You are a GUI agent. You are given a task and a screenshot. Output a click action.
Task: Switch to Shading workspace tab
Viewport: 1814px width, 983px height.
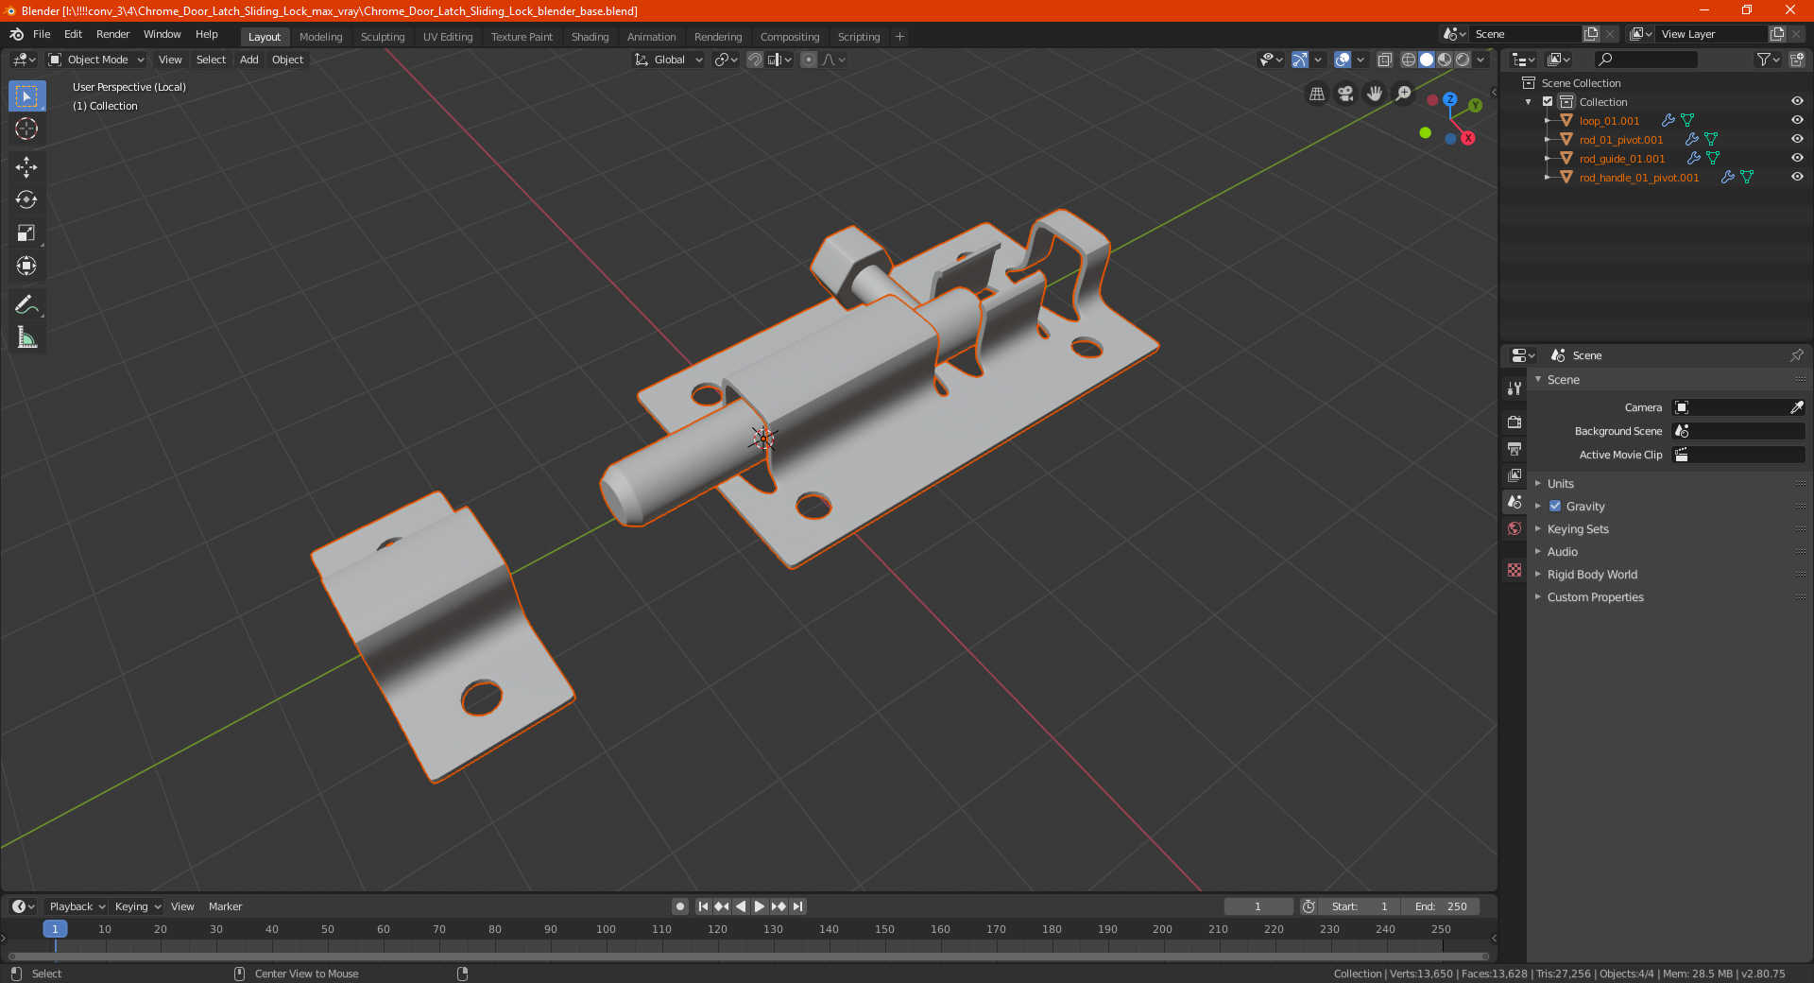pos(590,37)
